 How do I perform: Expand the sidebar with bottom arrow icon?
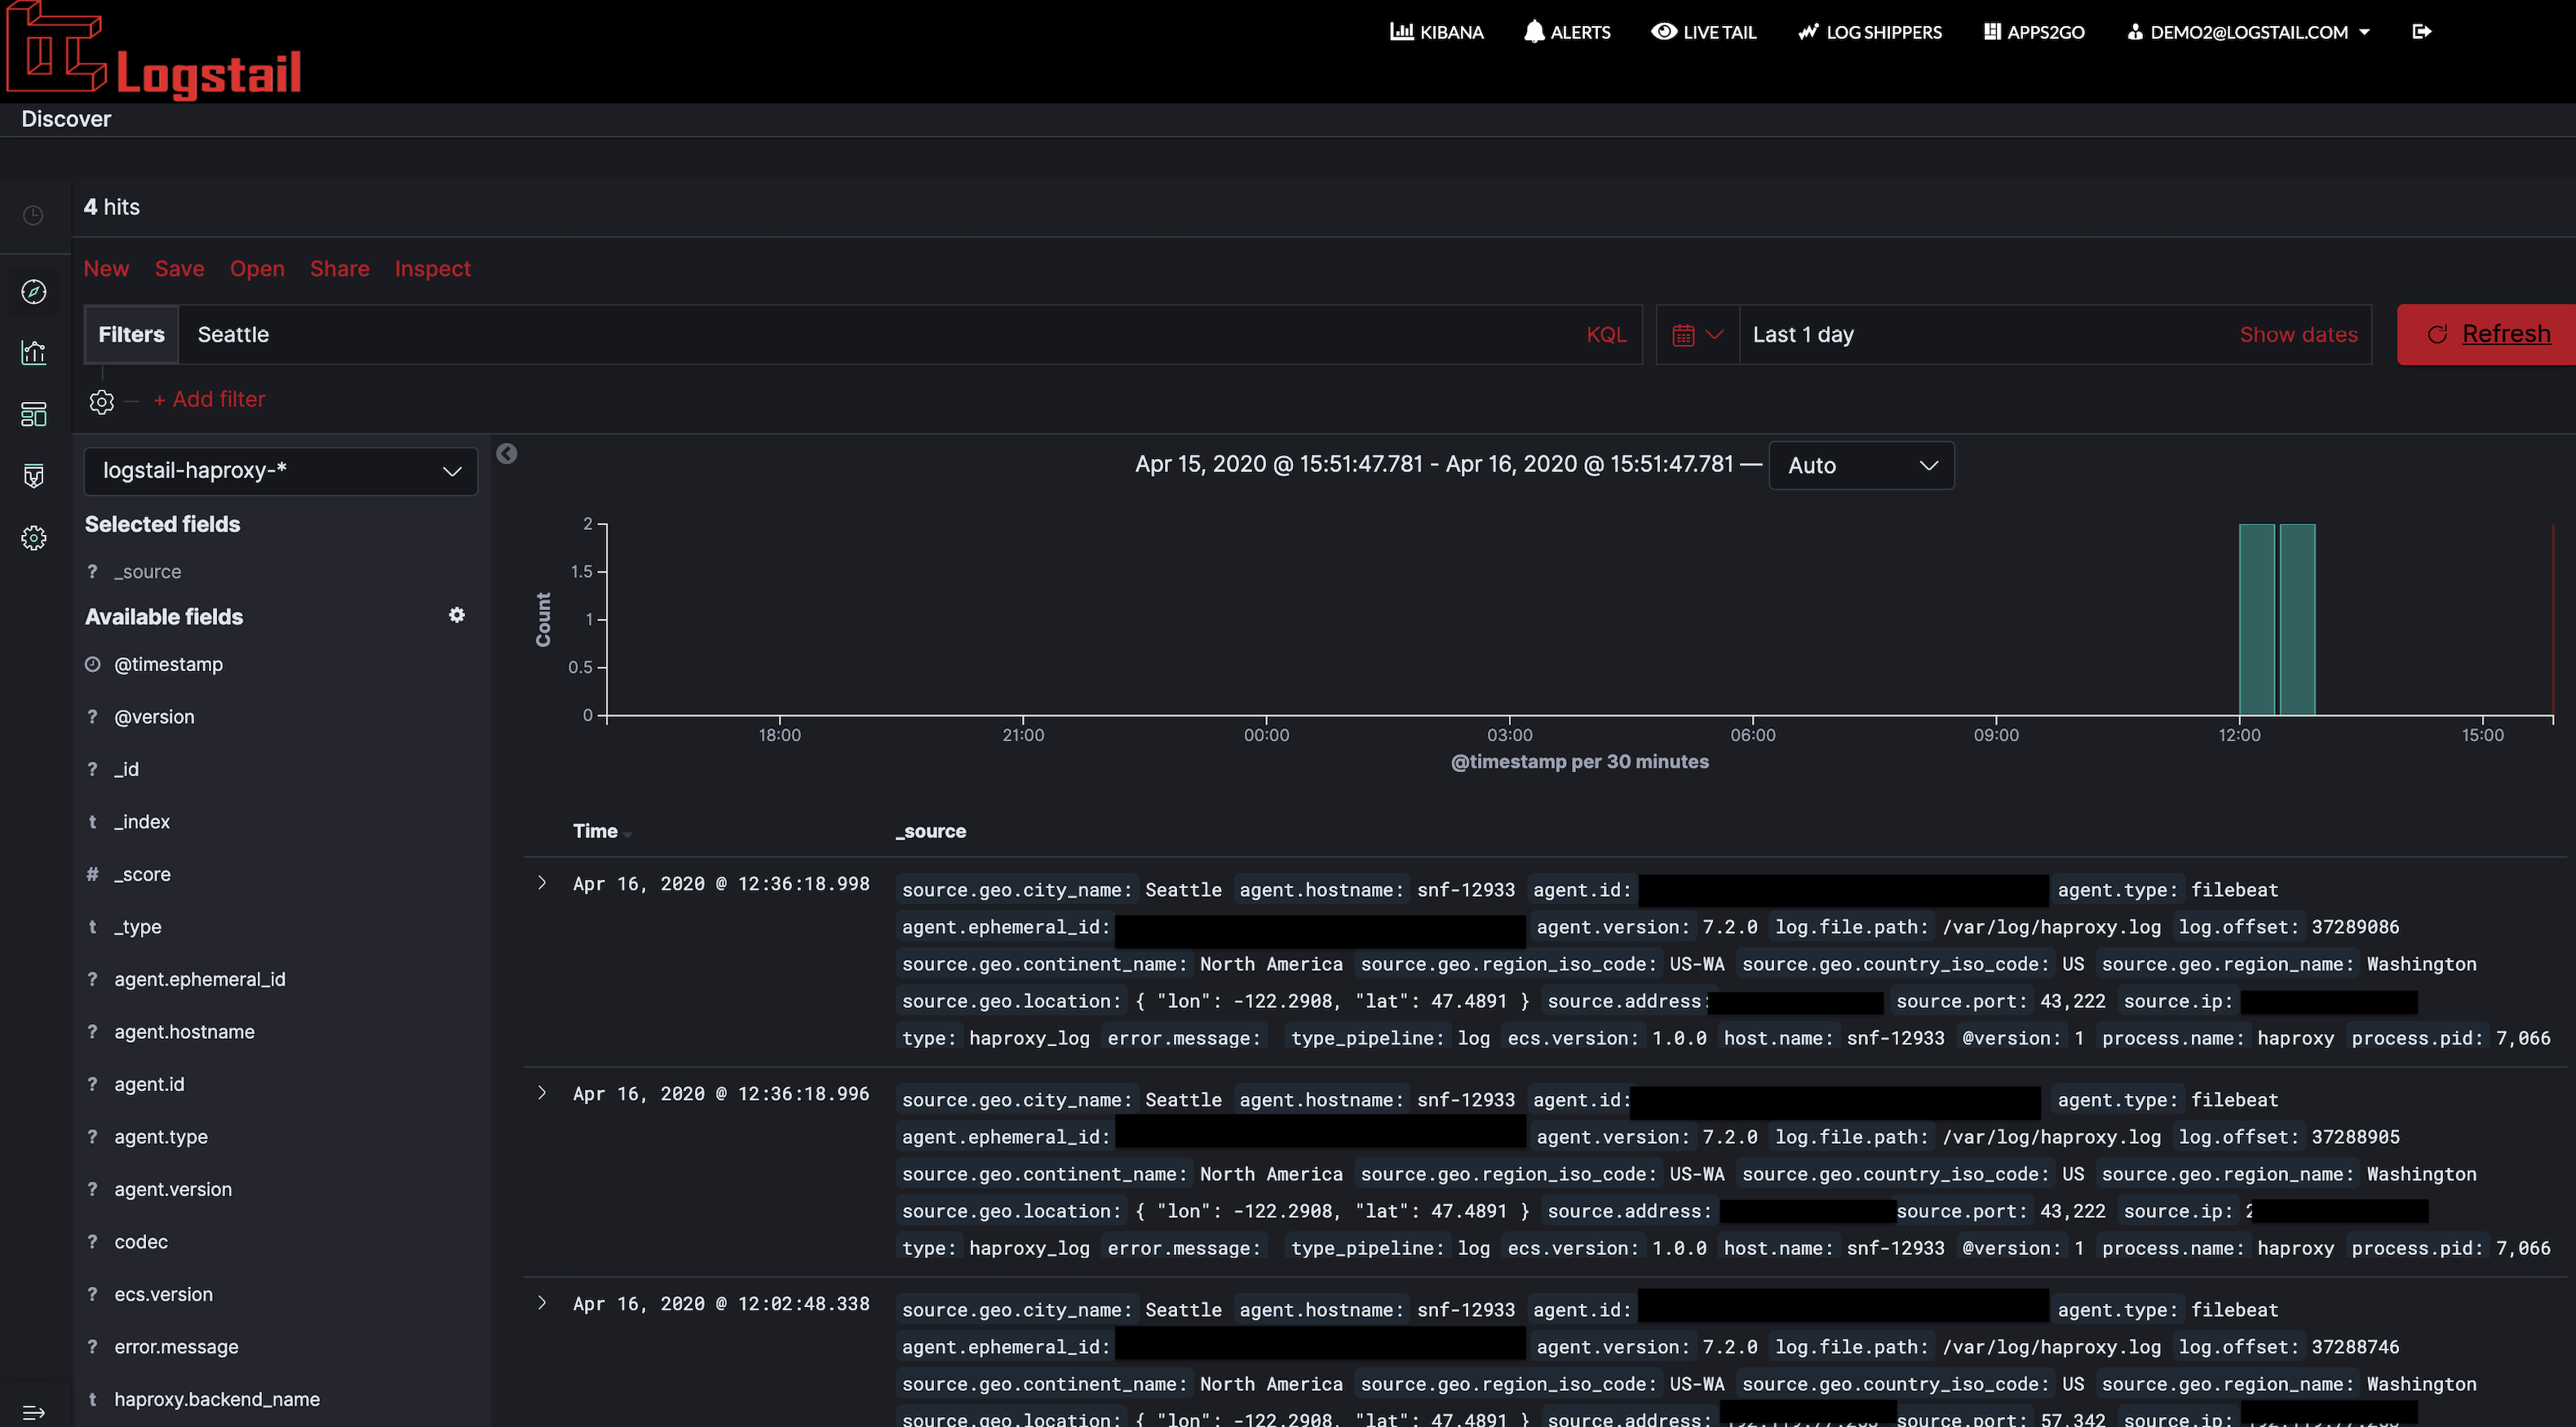[x=33, y=1412]
